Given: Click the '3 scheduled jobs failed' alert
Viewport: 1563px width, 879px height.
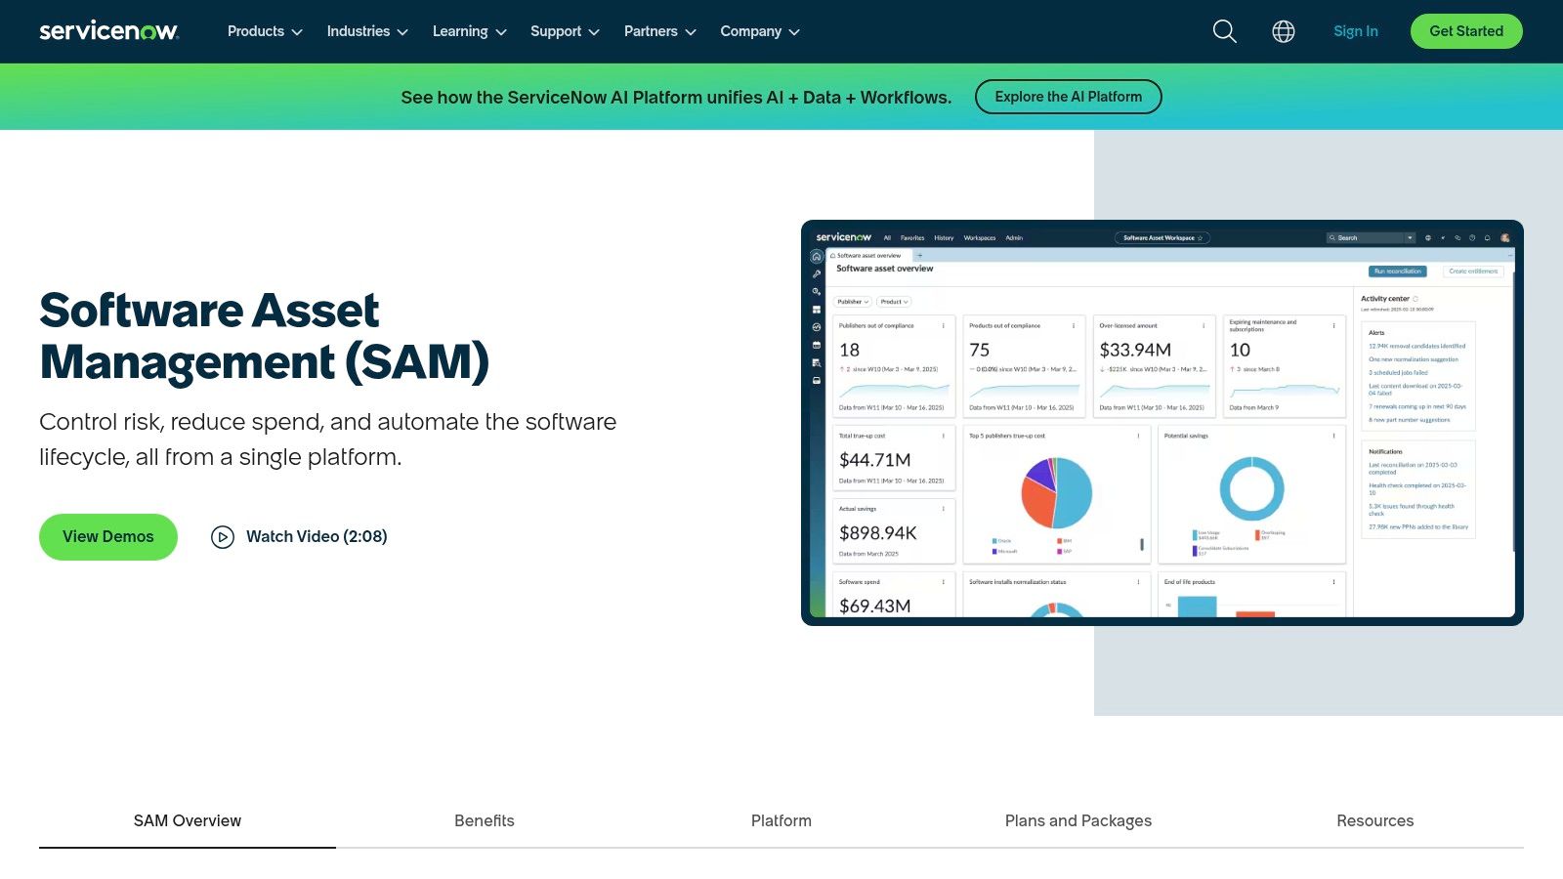Looking at the screenshot, I should coord(1398,373).
